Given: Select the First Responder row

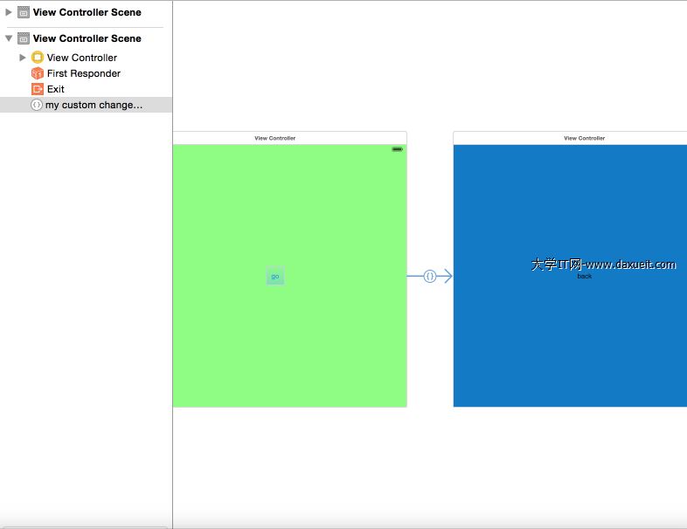Looking at the screenshot, I should [86, 73].
